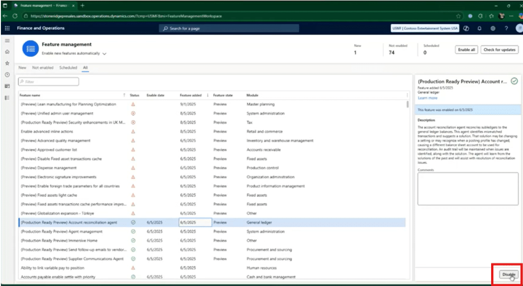Image resolution: width=523 pixels, height=286 pixels.
Task: Open the notifications bell icon
Action: coord(479,28)
